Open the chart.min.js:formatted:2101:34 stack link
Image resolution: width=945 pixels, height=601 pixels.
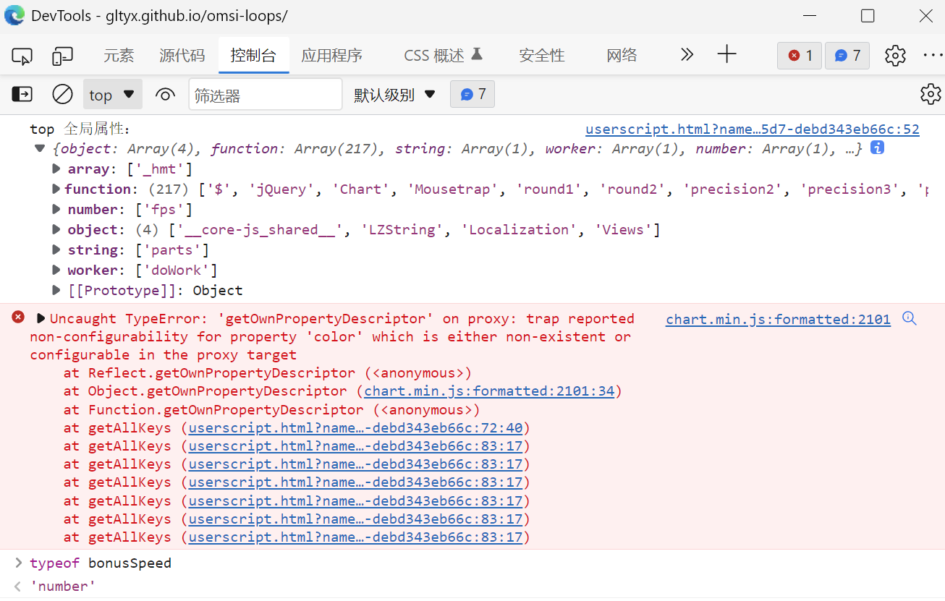point(489,391)
